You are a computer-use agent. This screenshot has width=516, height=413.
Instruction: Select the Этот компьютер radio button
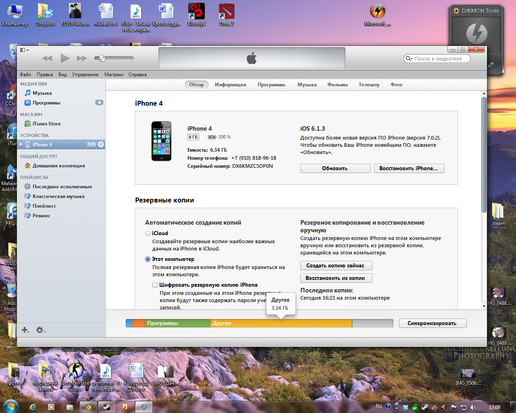click(148, 259)
